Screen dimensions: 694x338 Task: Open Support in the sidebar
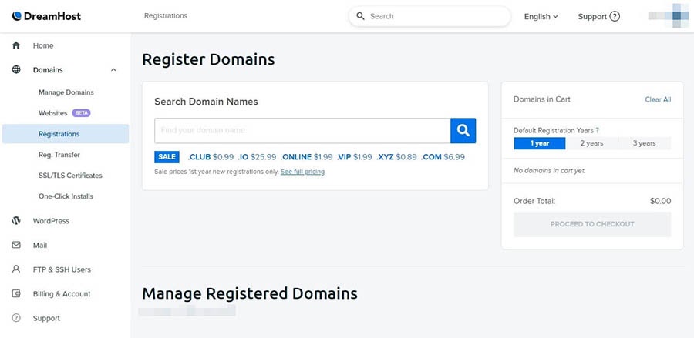point(46,318)
